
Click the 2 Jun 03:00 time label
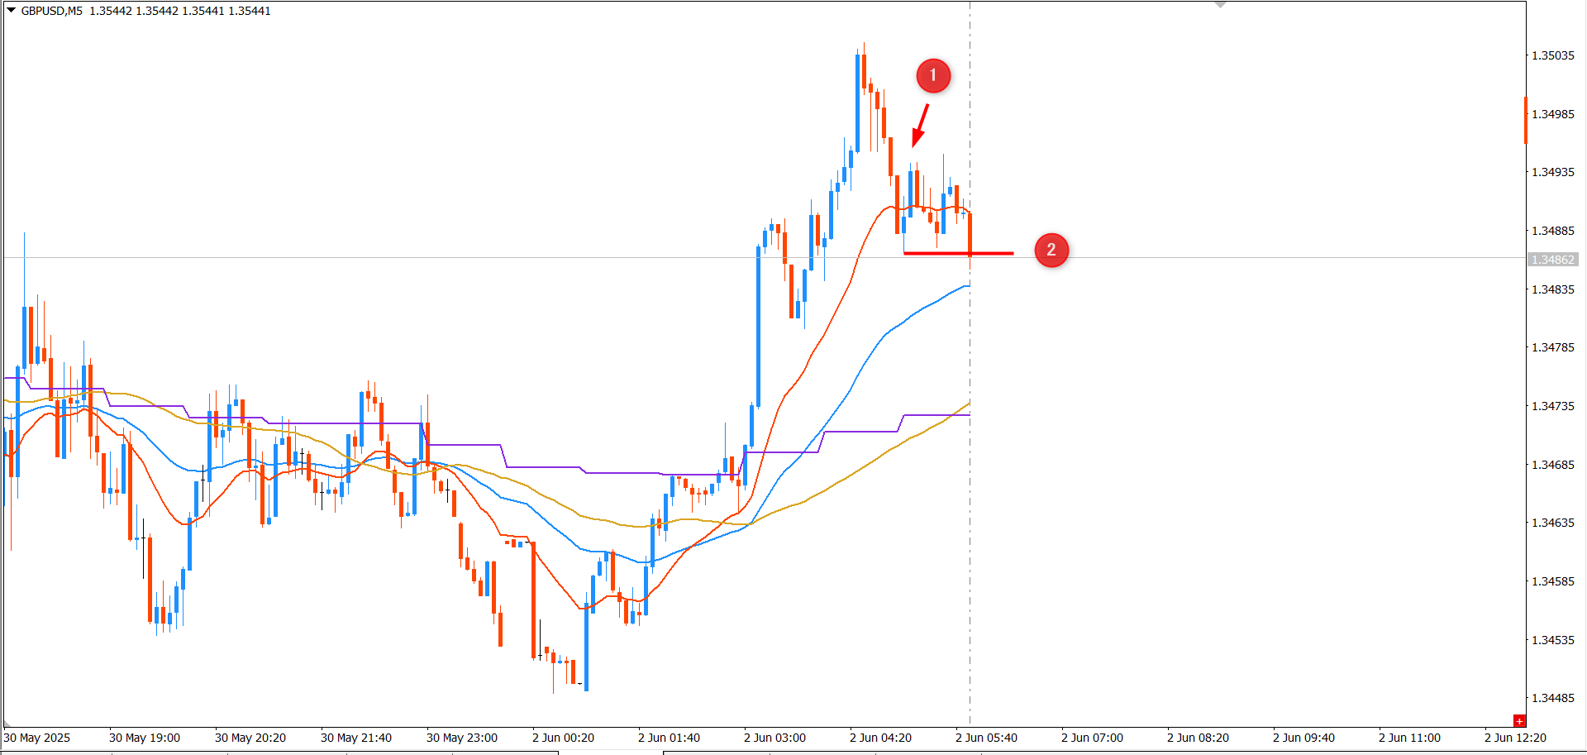point(774,738)
